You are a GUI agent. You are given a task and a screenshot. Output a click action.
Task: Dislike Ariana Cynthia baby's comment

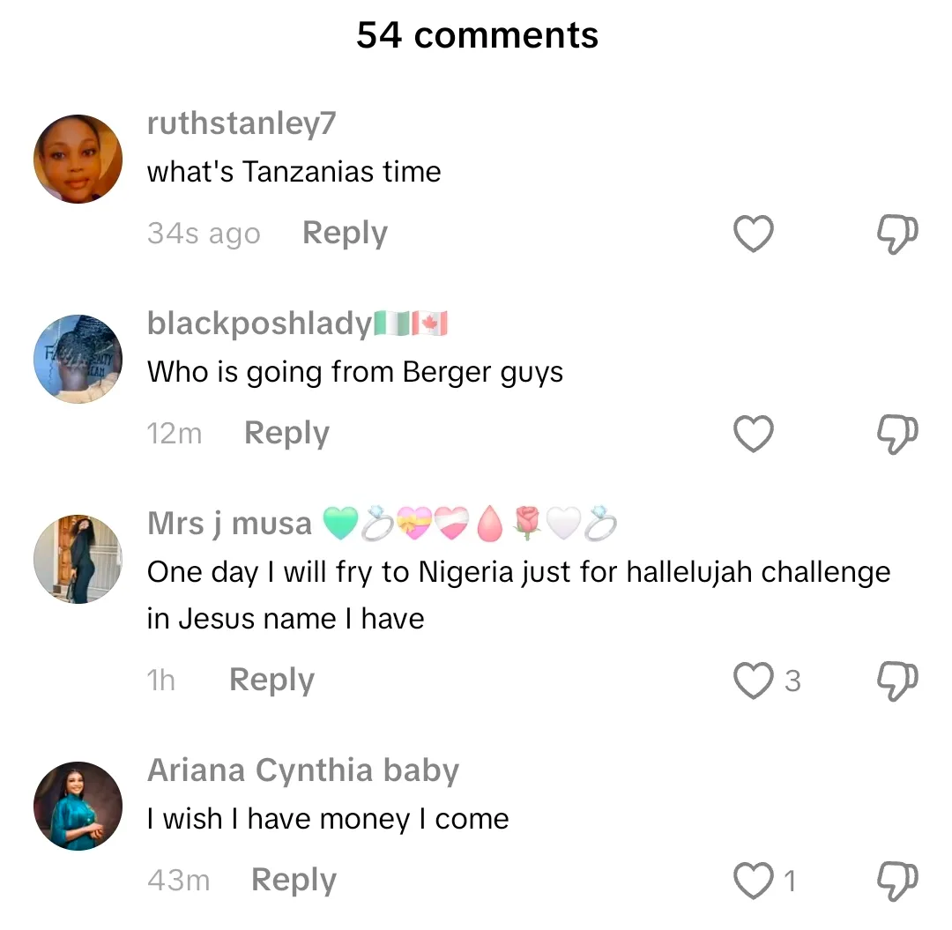(x=896, y=879)
